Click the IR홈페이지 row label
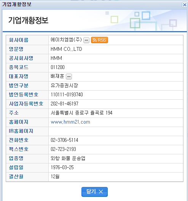 (x=21, y=131)
